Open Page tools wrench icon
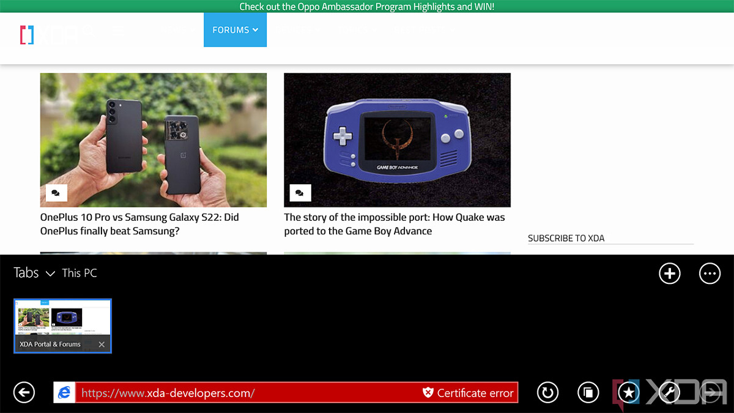 (x=669, y=392)
